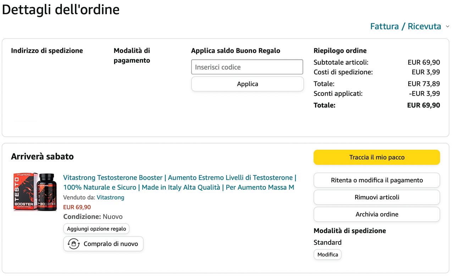
Task: Expand the chevron beside Fattura / Ricevuta
Action: coord(447,27)
